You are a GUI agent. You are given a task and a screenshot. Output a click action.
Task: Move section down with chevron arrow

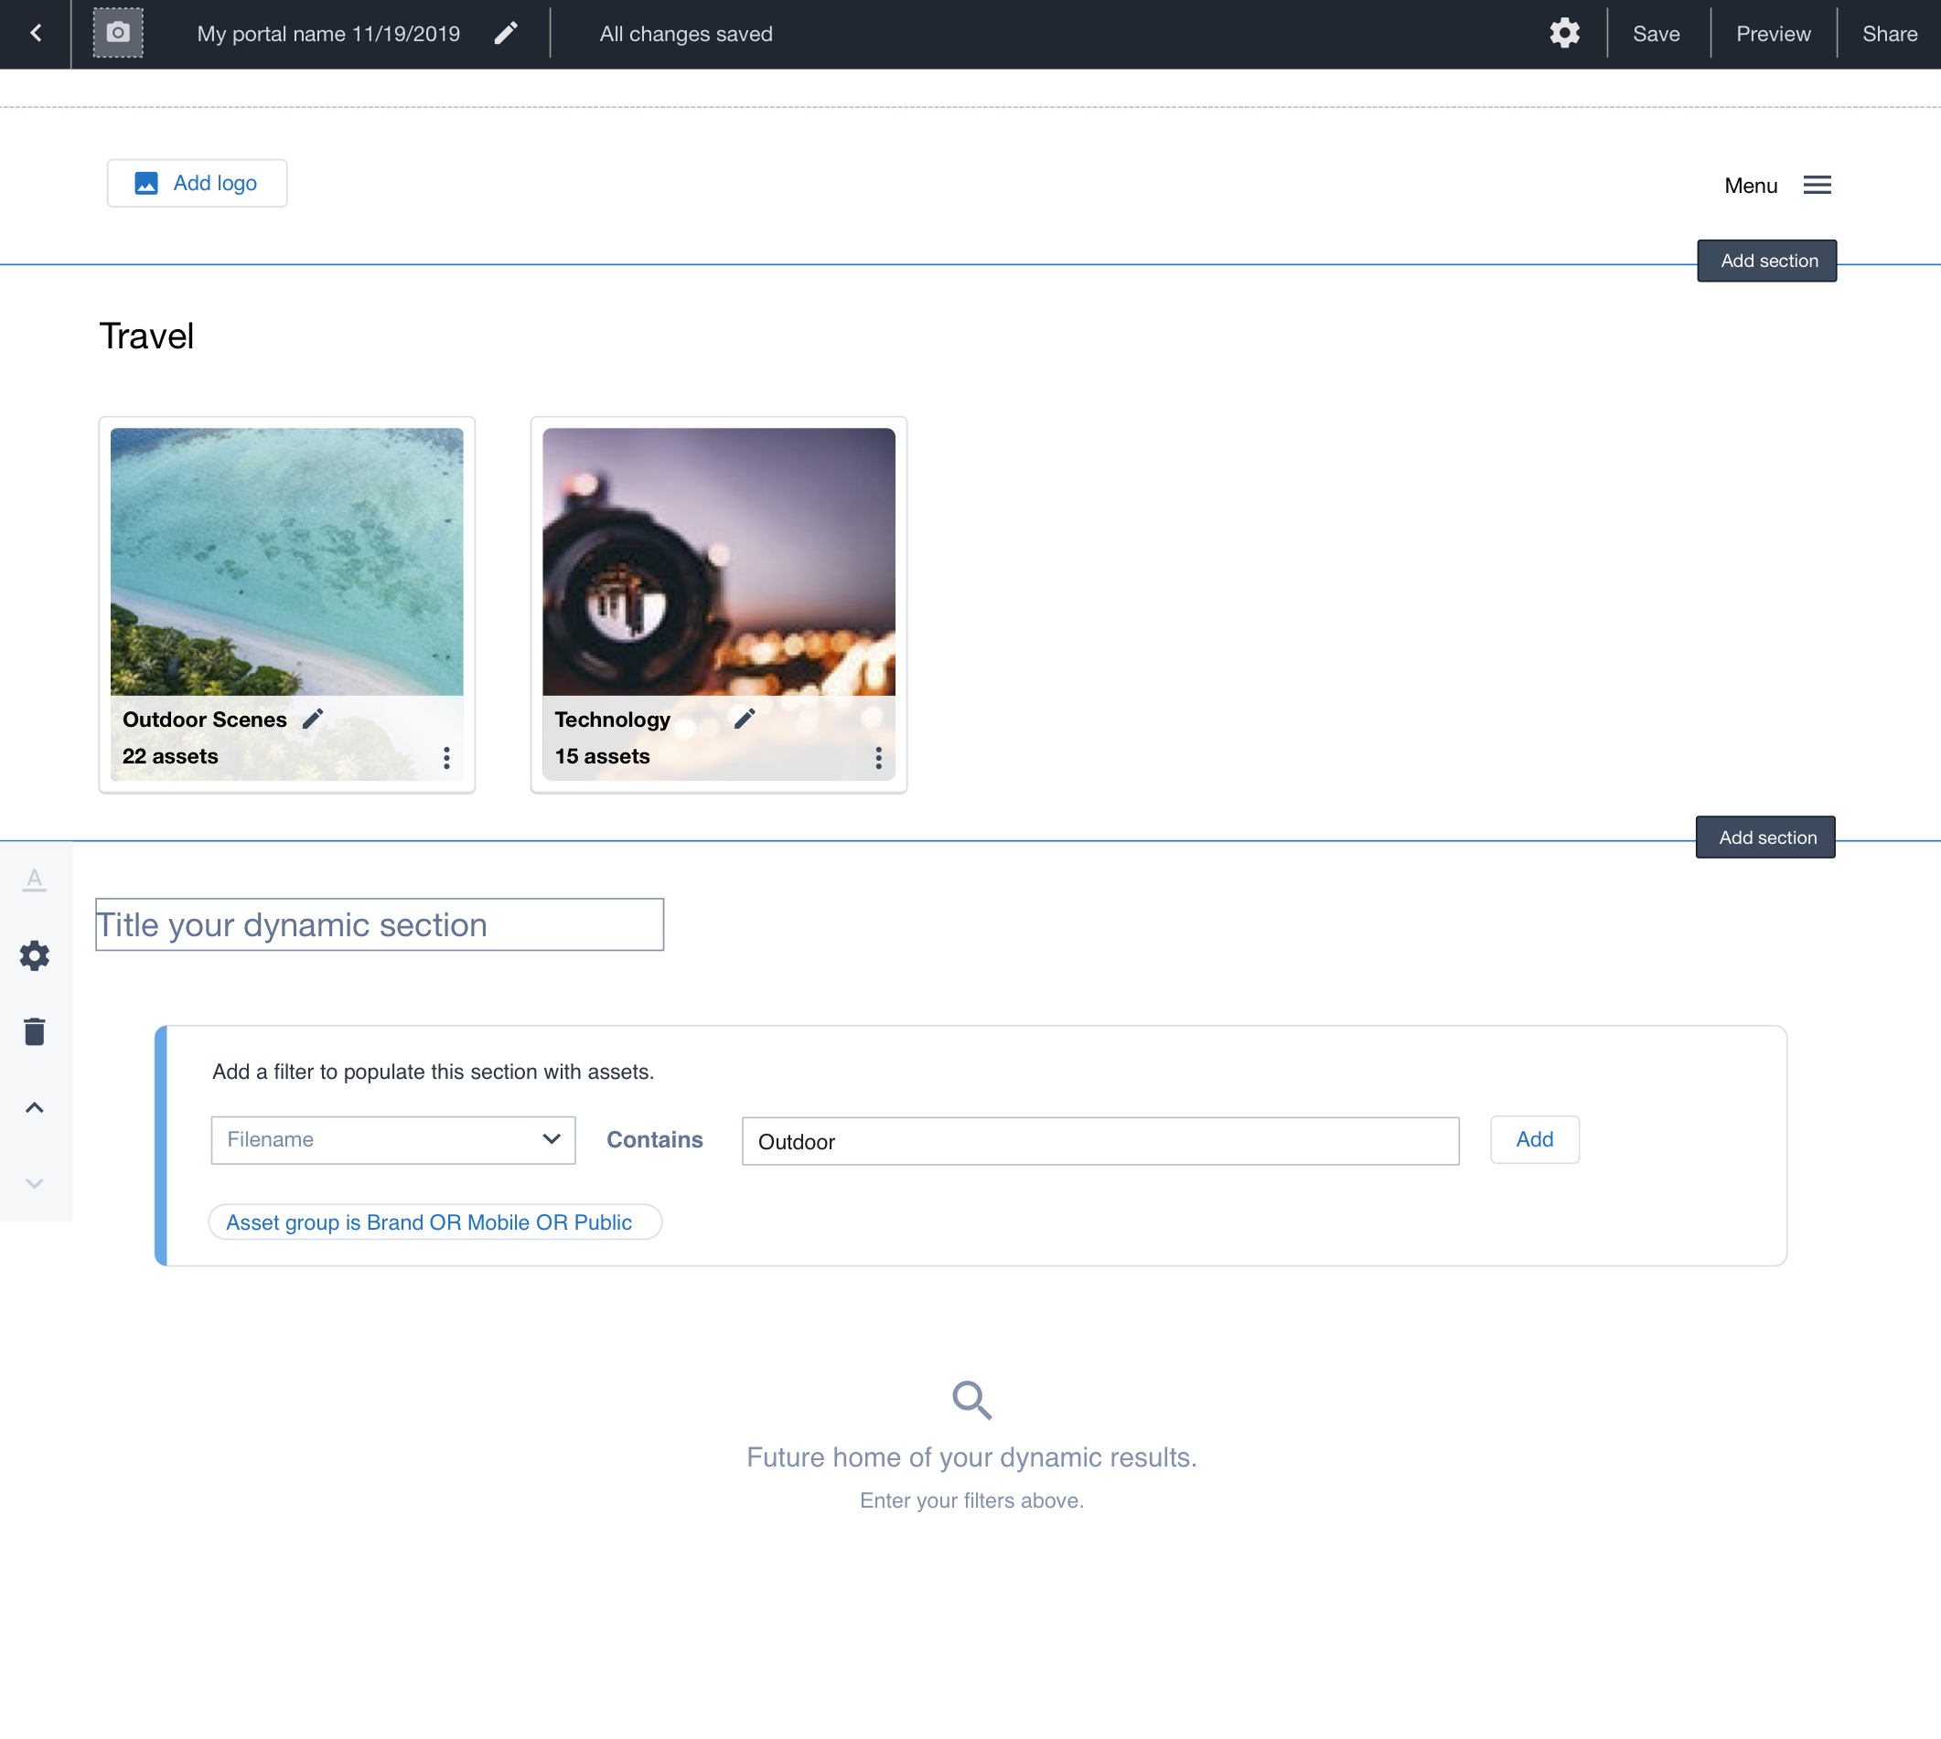35,1184
